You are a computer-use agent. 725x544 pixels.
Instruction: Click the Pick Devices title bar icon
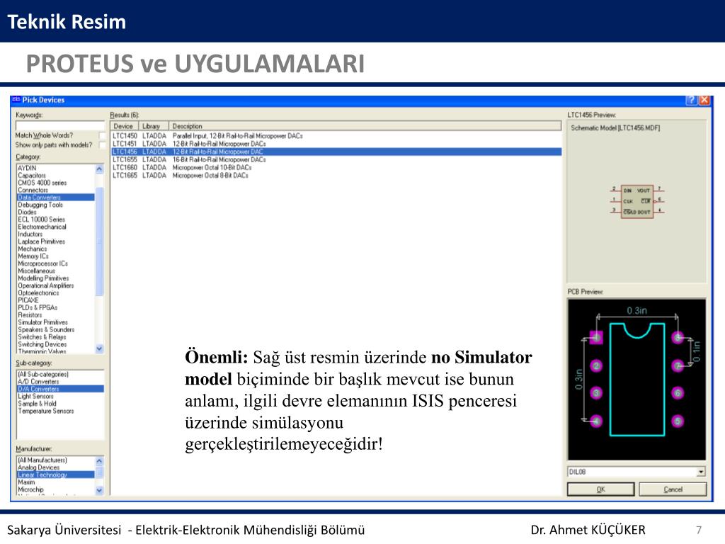16,99
